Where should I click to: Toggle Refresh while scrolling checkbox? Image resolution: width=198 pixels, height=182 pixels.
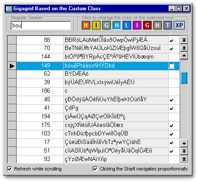[x=9, y=169]
